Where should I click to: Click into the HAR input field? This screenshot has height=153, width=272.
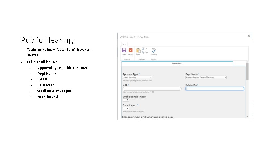(152, 89)
